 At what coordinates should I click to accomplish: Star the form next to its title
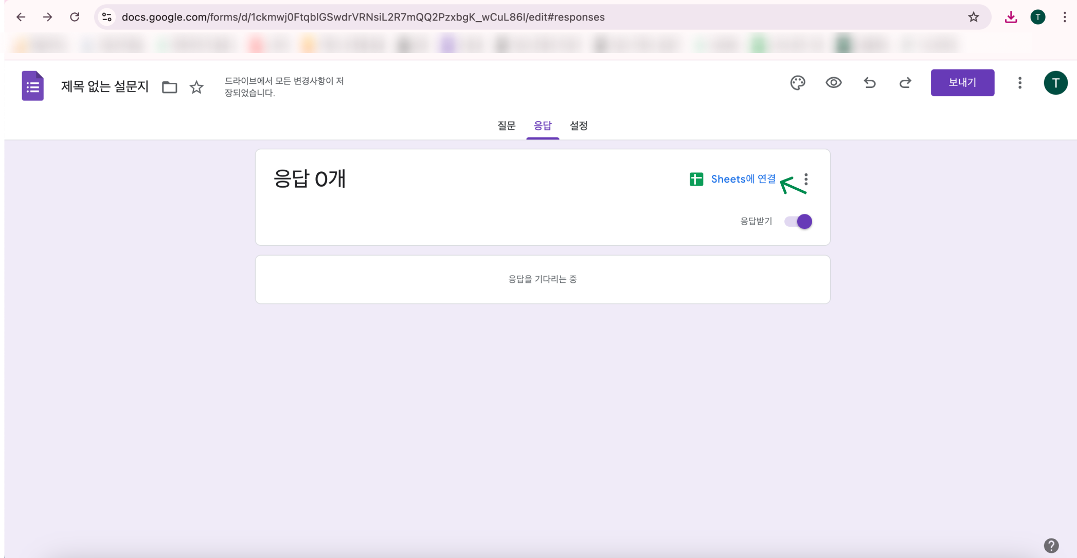(x=196, y=87)
